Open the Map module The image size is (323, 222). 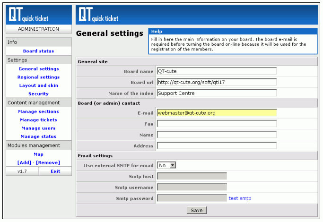(38, 154)
